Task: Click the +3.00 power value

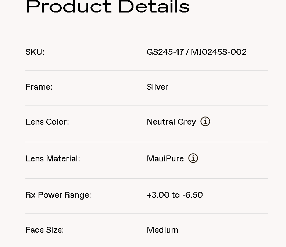Action: coord(158,195)
